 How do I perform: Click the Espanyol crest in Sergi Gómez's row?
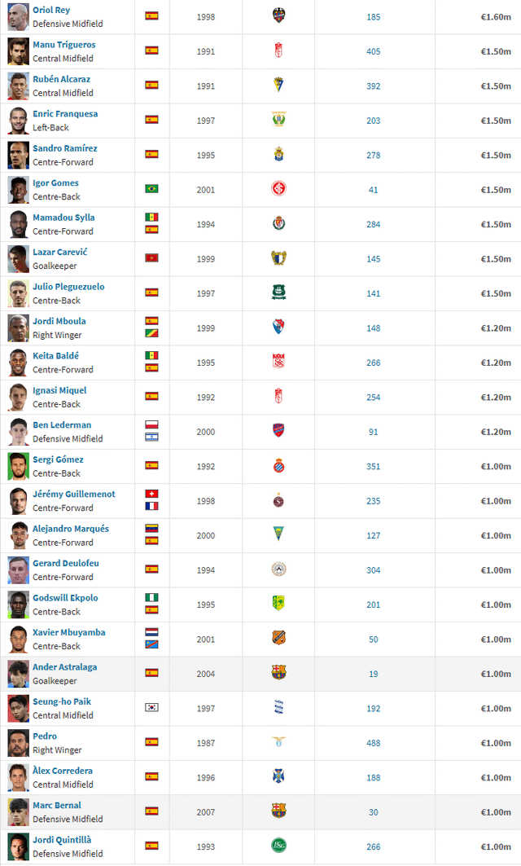pos(278,465)
